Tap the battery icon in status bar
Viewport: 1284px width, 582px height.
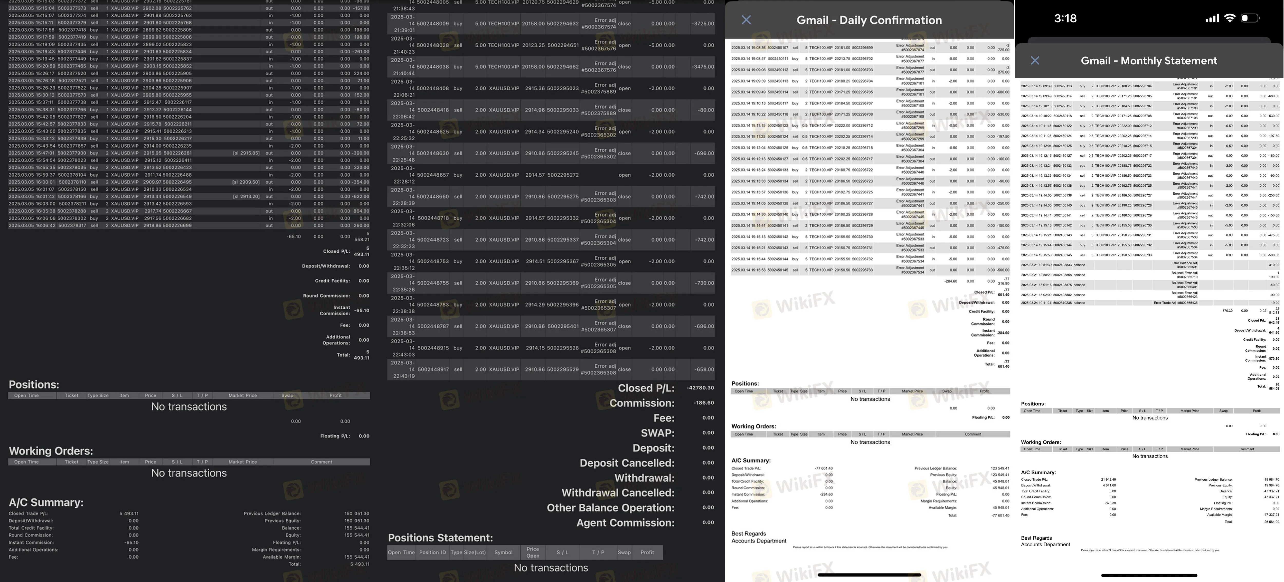tap(1250, 18)
